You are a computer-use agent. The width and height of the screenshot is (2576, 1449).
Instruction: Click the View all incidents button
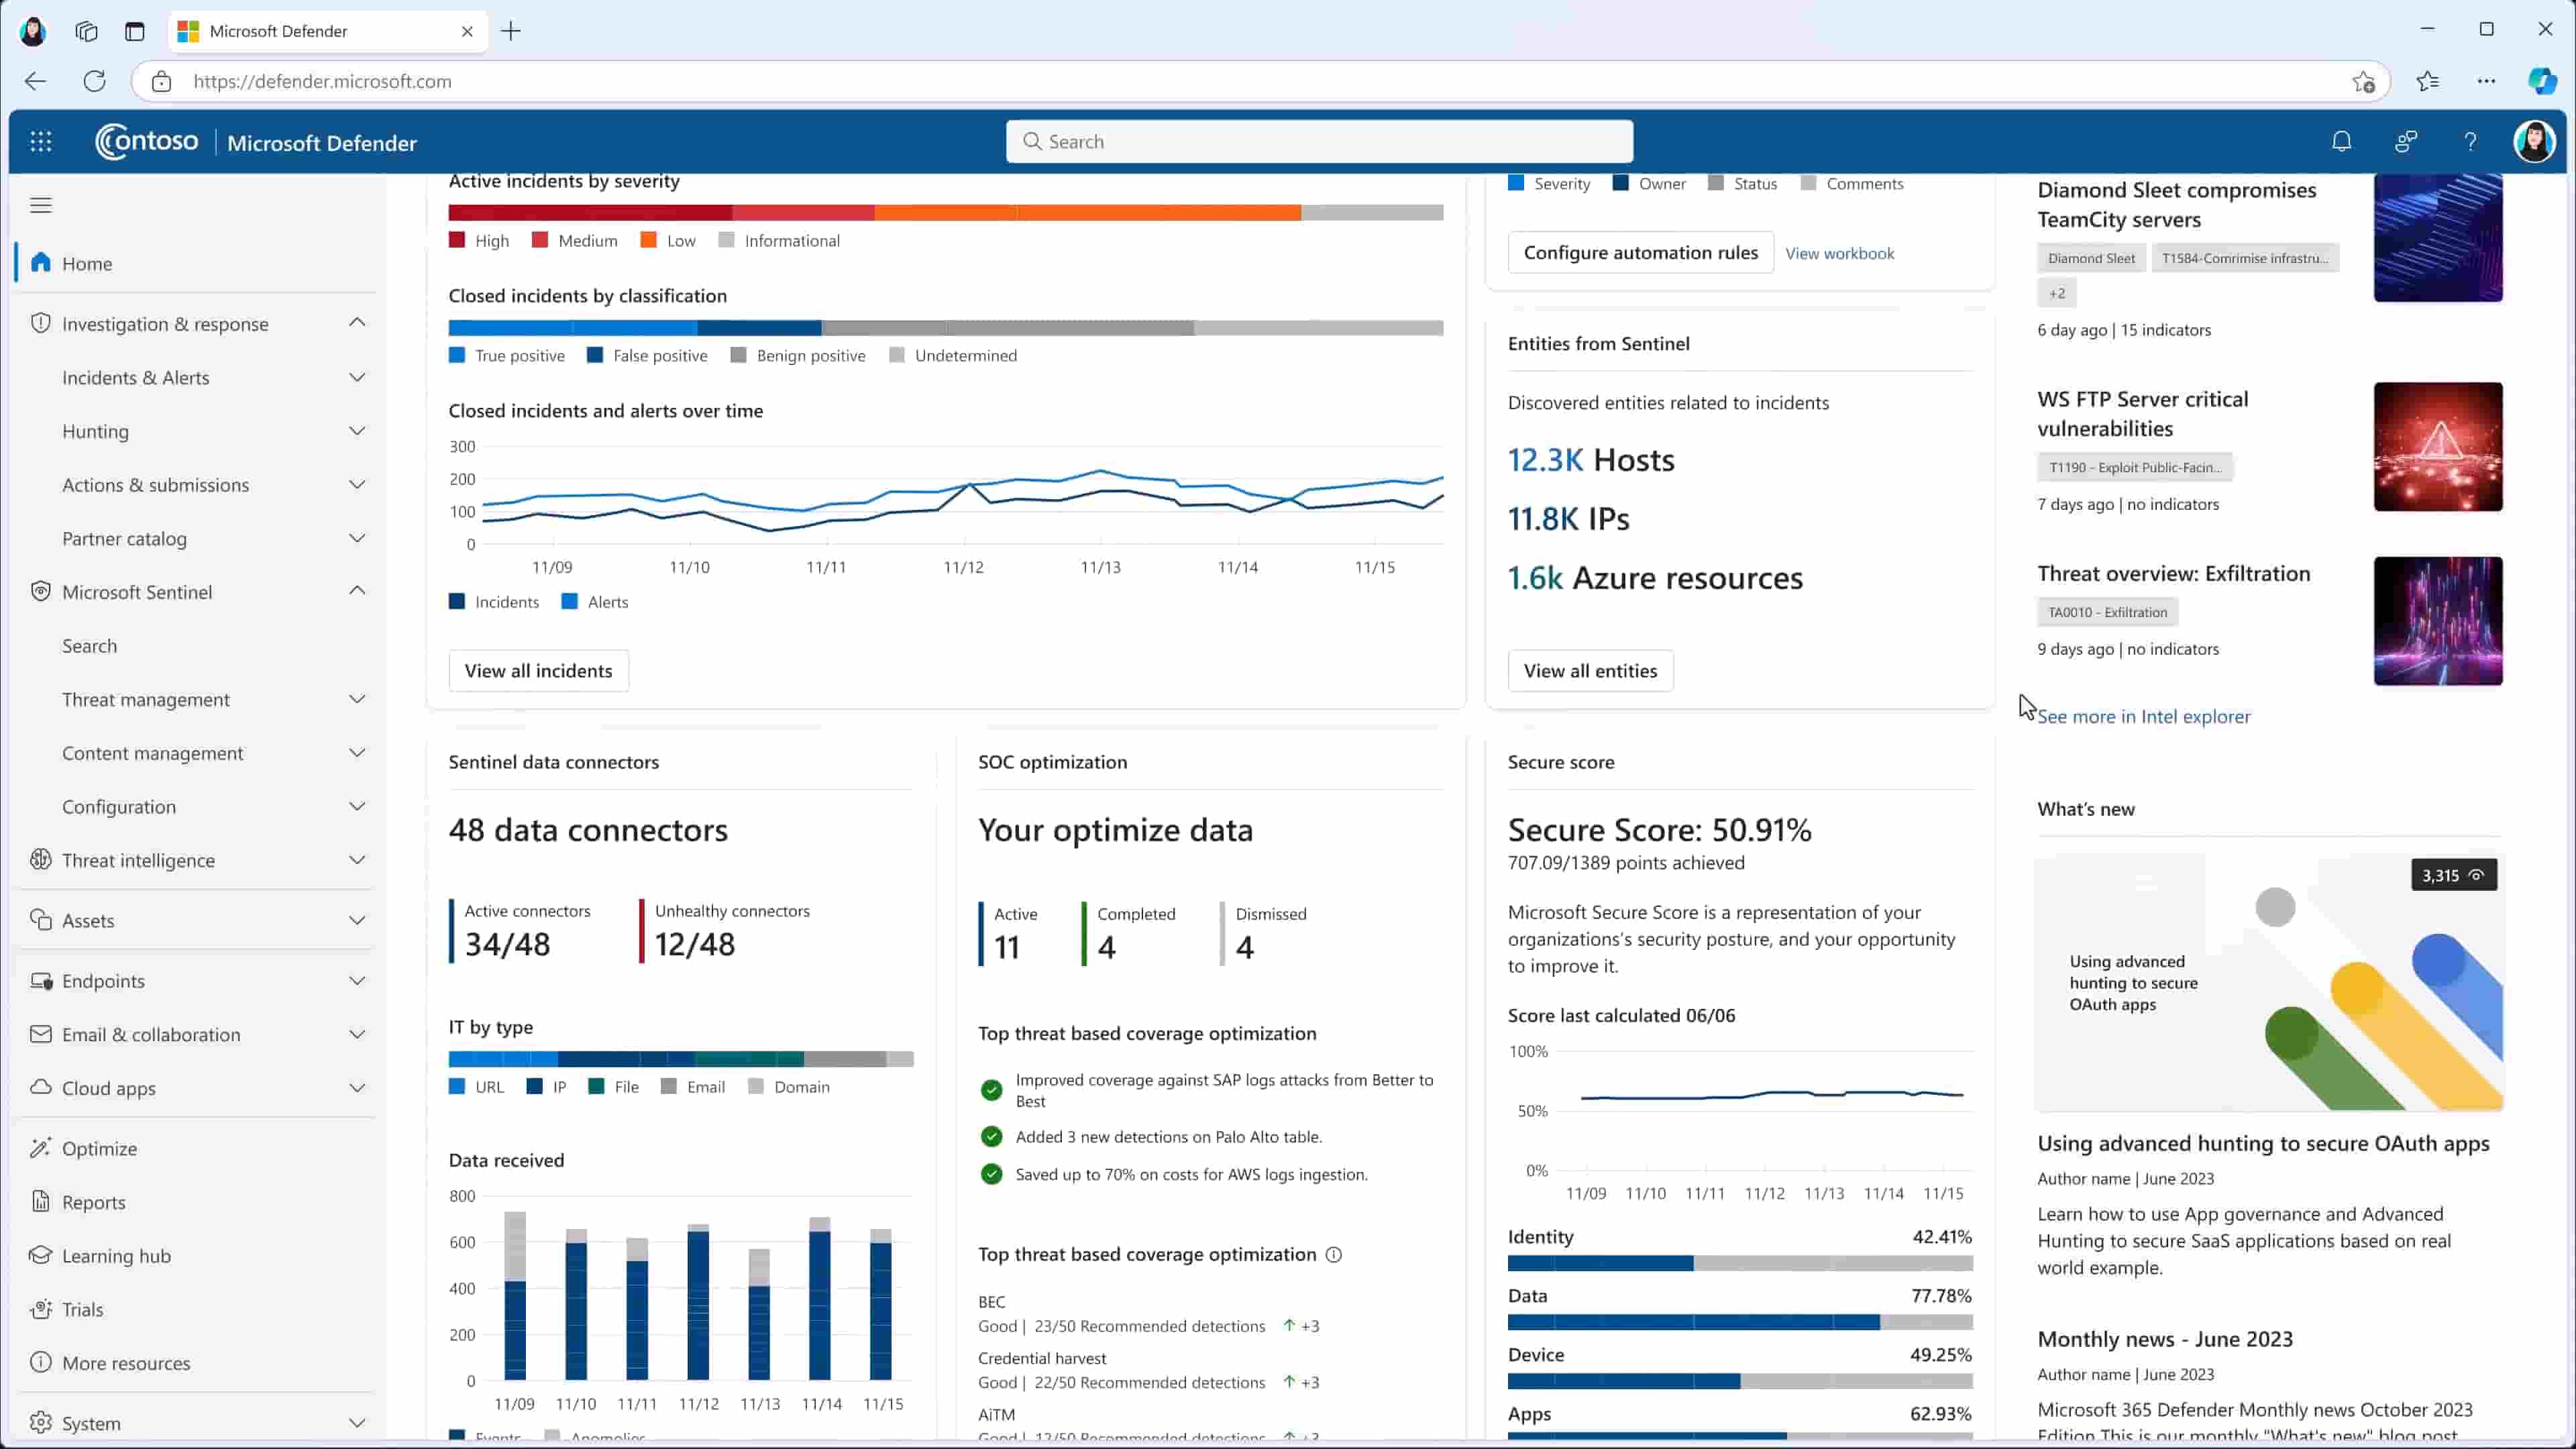(x=538, y=671)
